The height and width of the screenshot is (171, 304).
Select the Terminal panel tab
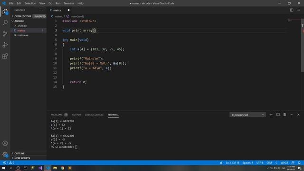113,115
